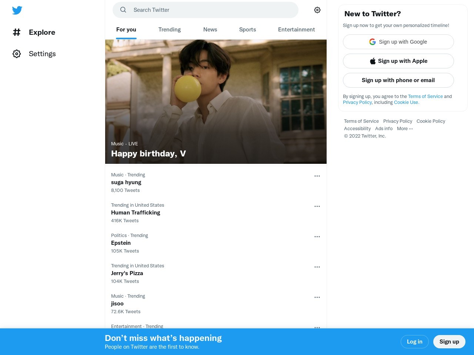Select the Explore label in the sidebar

pos(42,32)
